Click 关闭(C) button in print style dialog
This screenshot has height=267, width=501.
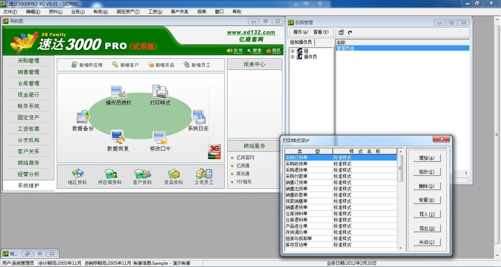427,242
